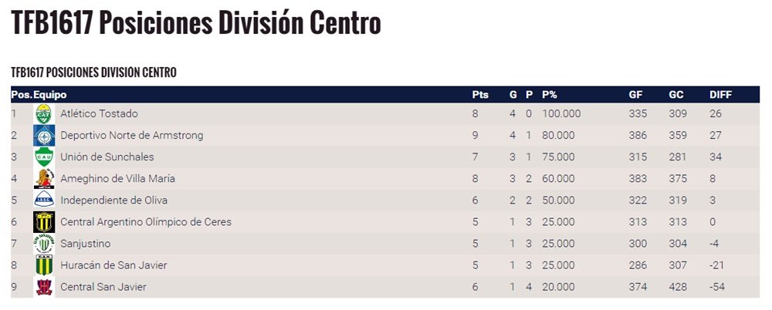Image resolution: width=772 pixels, height=310 pixels.
Task: Sort table by the P% column header
Action: [550, 95]
